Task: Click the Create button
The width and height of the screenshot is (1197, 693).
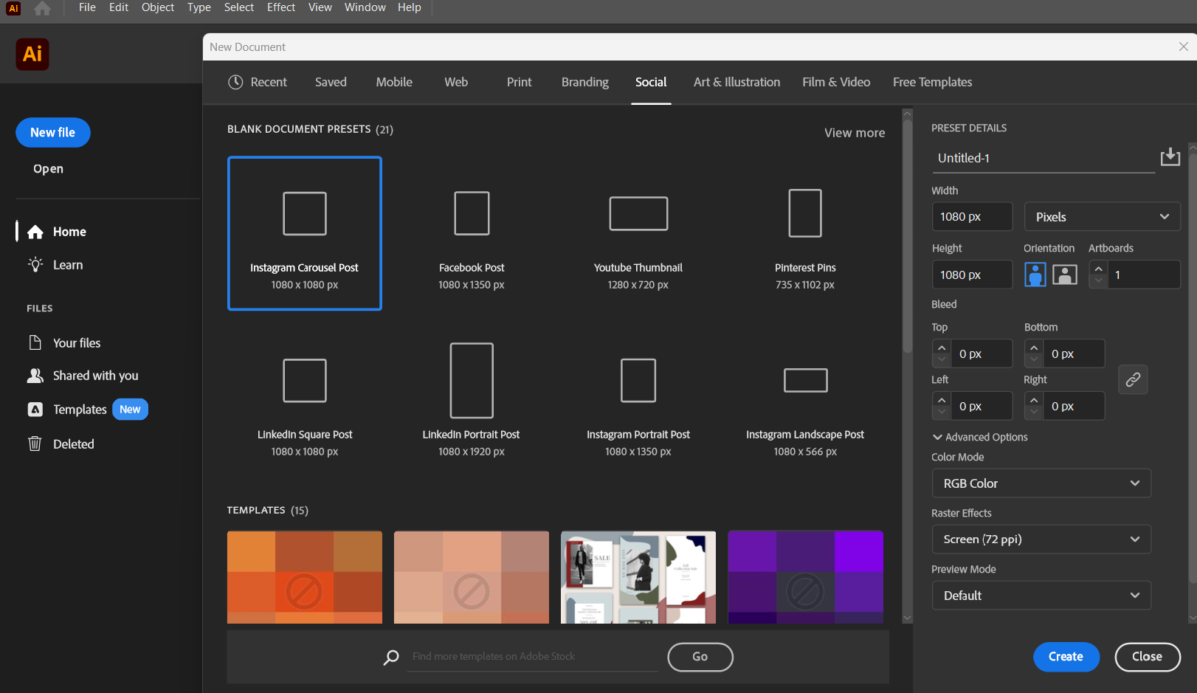Action: 1066,657
